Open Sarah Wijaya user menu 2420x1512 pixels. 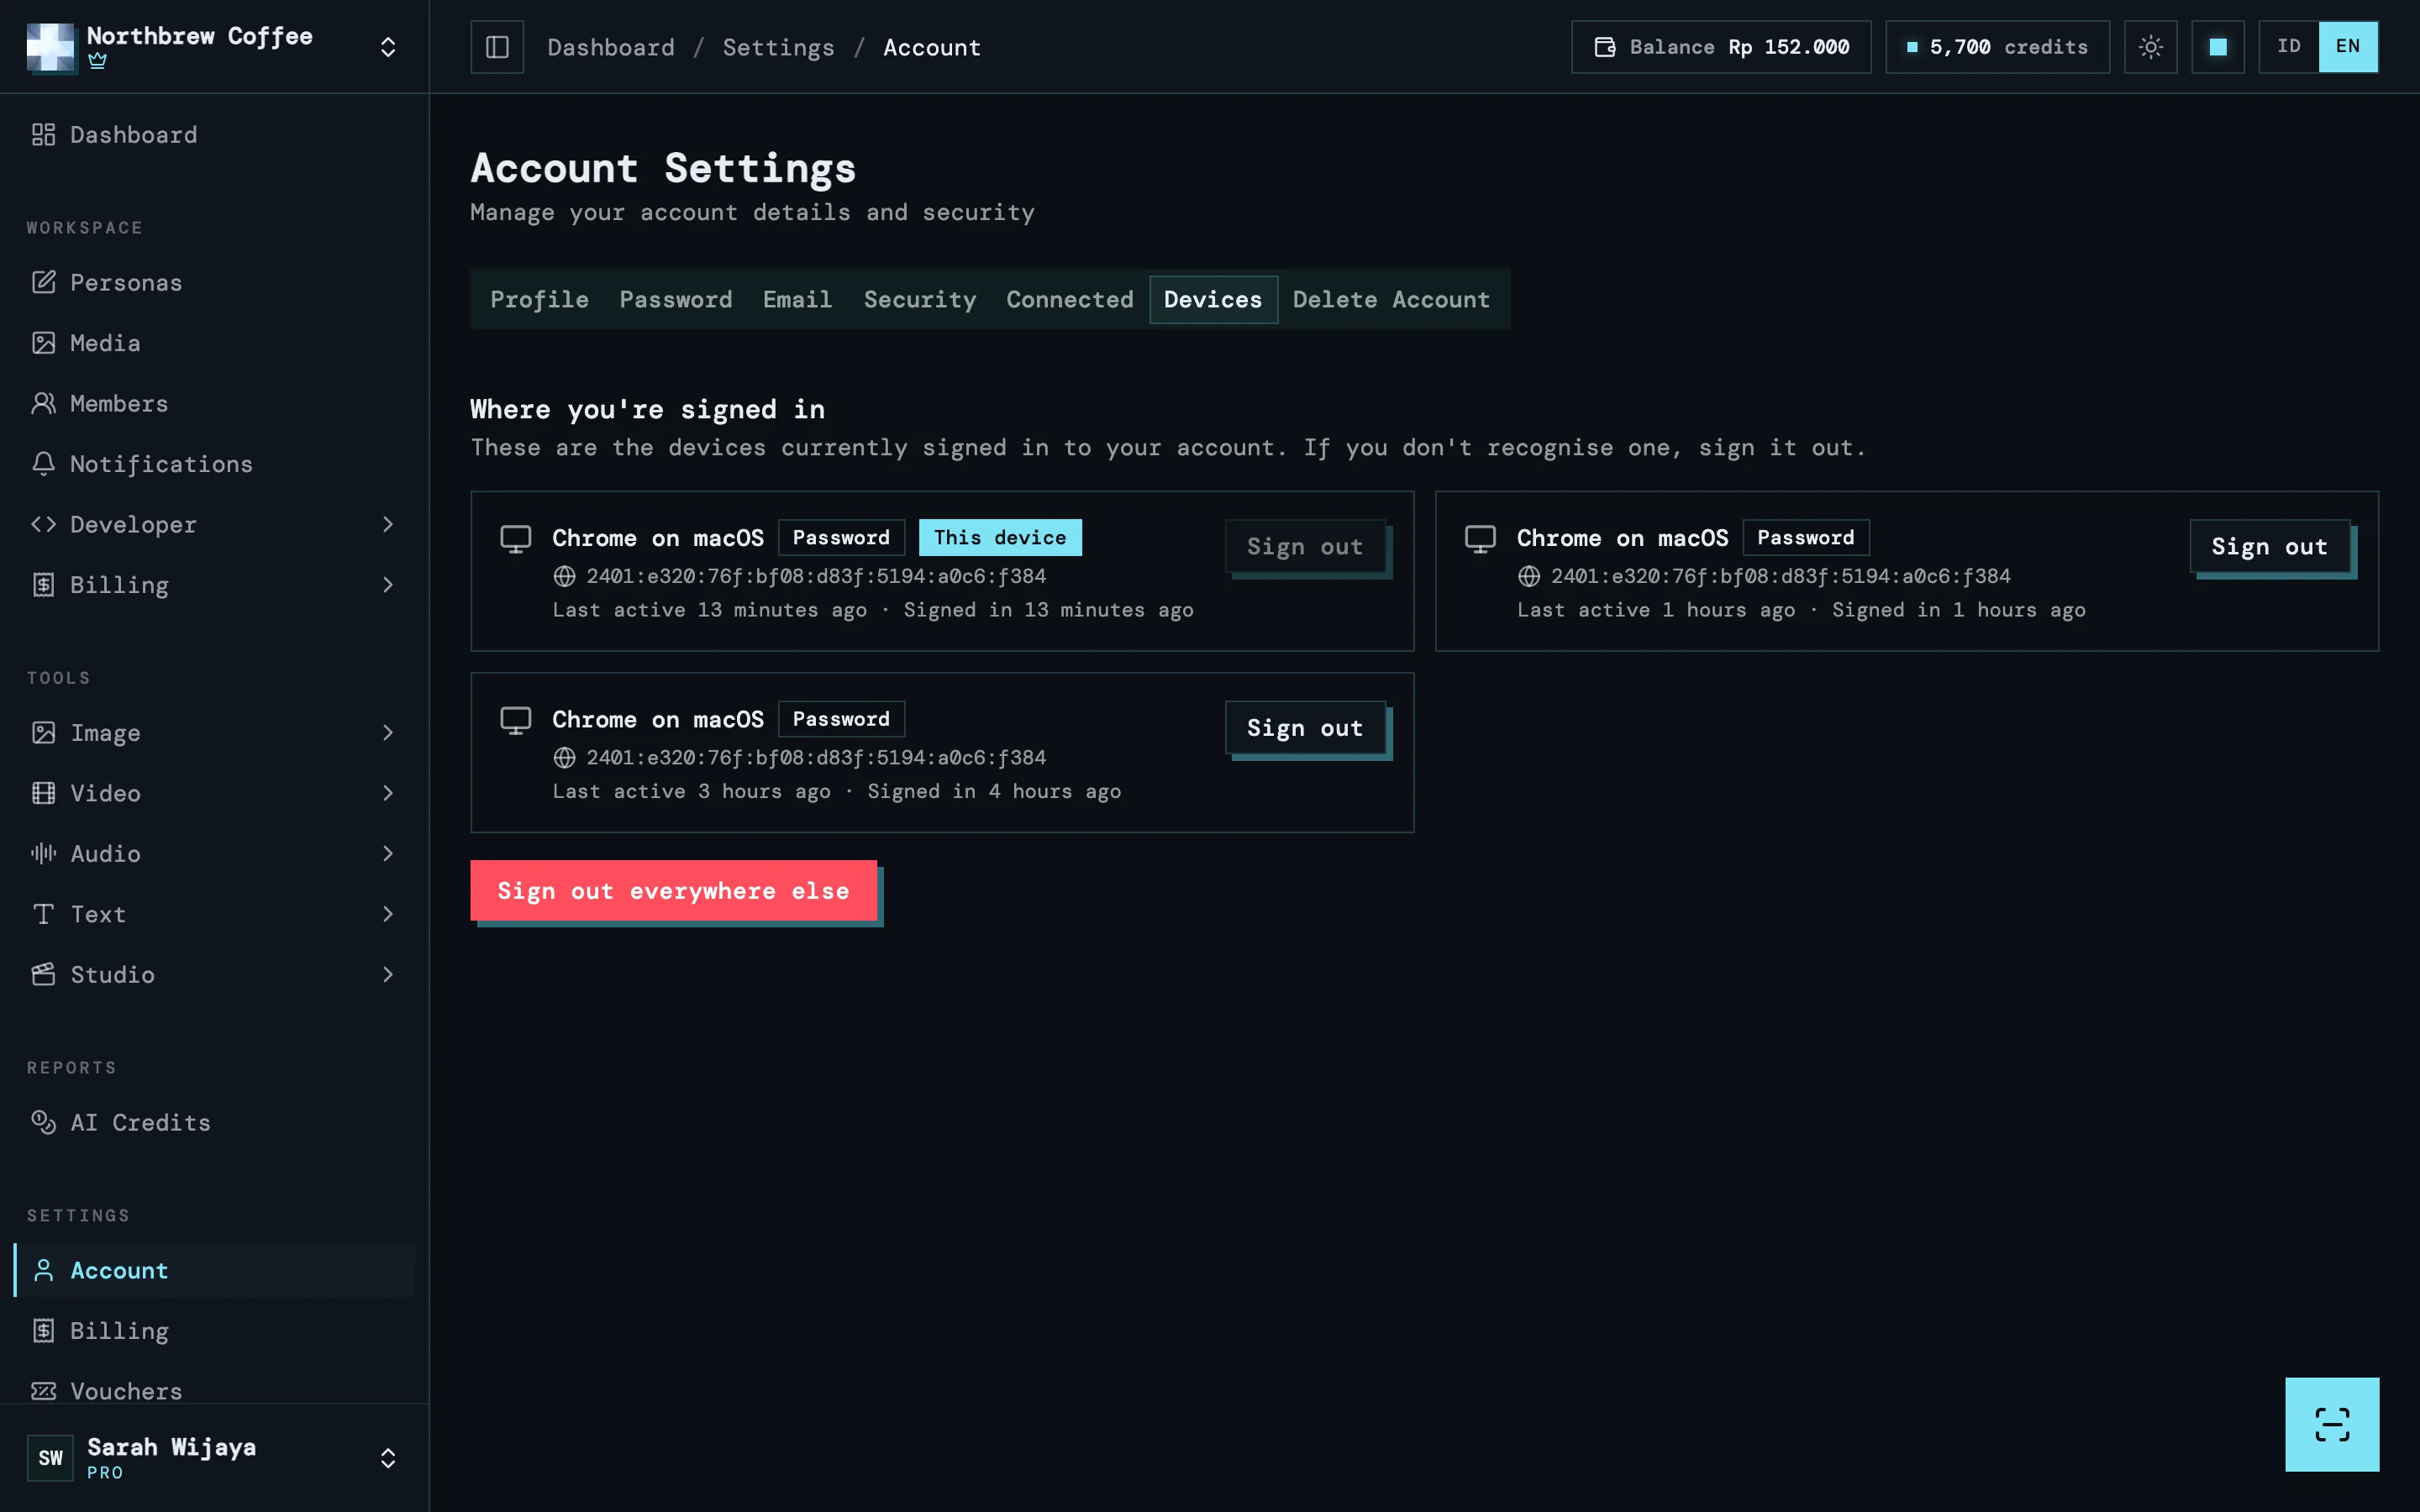[214, 1457]
